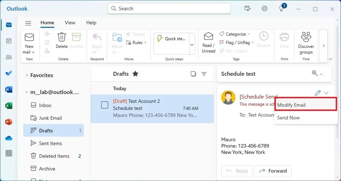Collapse the m__lab@outlook account tree
The width and height of the screenshot is (341, 181).
[27, 92]
